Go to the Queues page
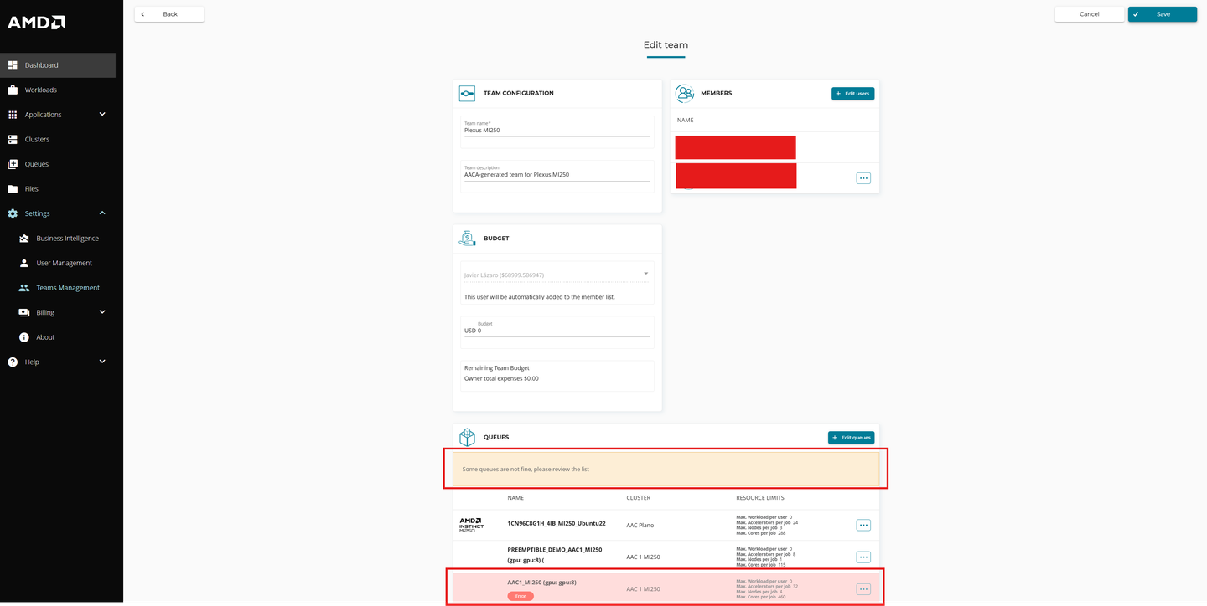The height and width of the screenshot is (606, 1207). click(x=36, y=164)
